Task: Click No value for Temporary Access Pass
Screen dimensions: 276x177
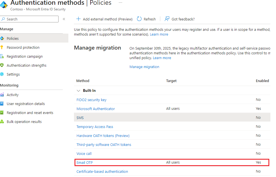Action: [258, 127]
